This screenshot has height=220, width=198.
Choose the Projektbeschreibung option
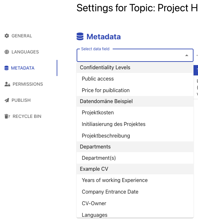pos(106,136)
